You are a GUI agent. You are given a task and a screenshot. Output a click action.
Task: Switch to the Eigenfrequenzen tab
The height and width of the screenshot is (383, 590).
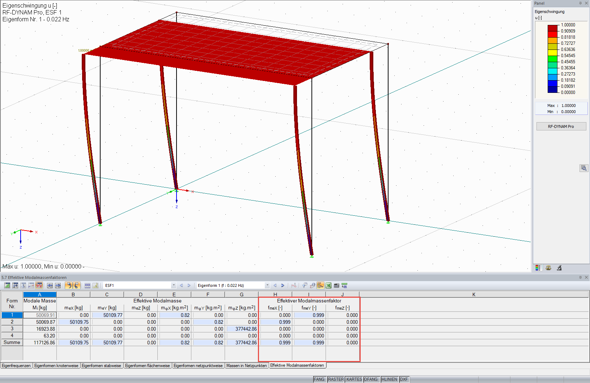click(x=16, y=365)
